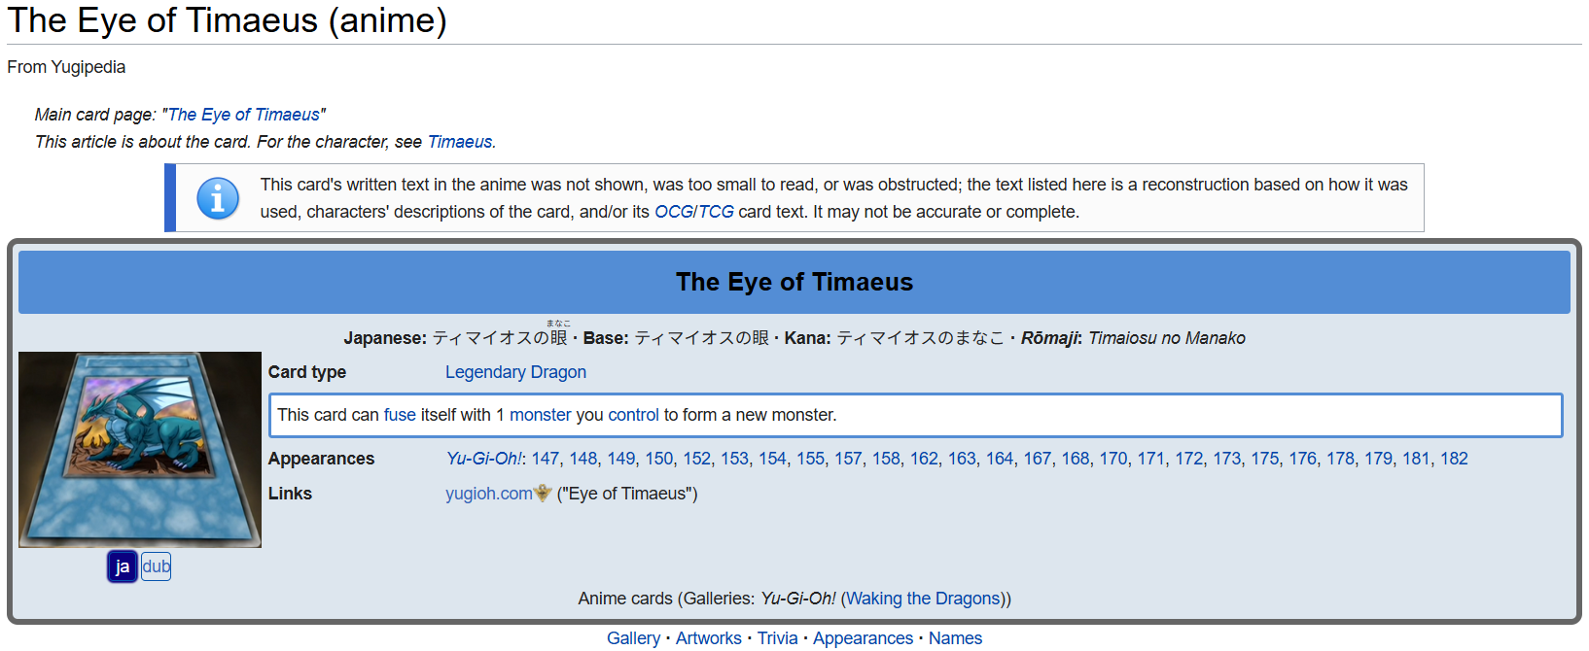This screenshot has height=651, width=1589.
Task: Click the fuse link in card text
Action: [x=400, y=415]
